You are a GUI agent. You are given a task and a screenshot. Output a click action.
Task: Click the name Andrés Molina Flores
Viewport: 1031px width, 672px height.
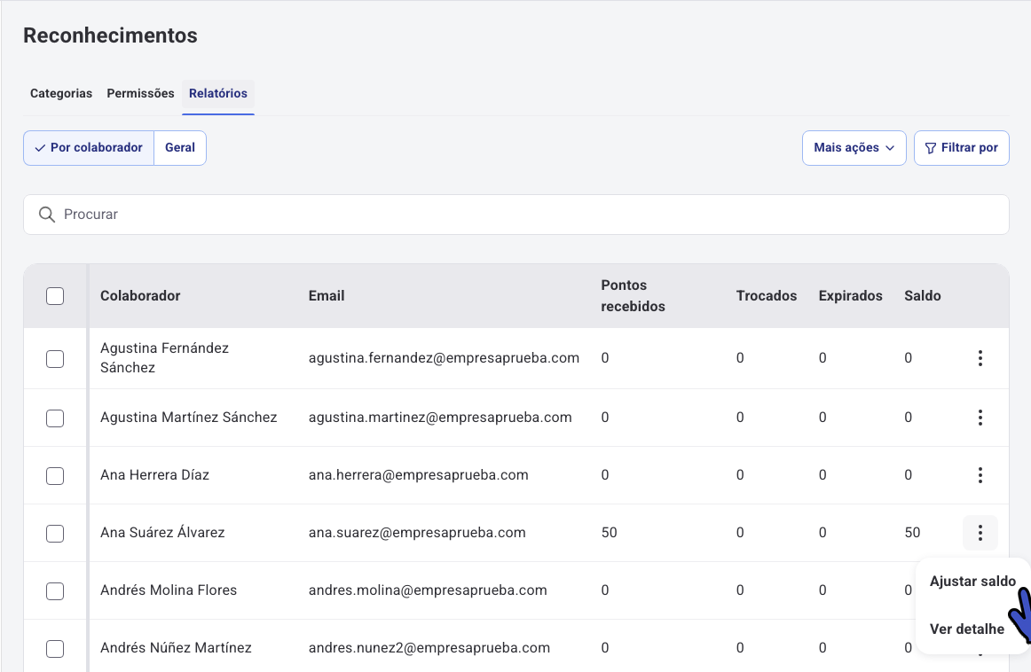tap(169, 590)
